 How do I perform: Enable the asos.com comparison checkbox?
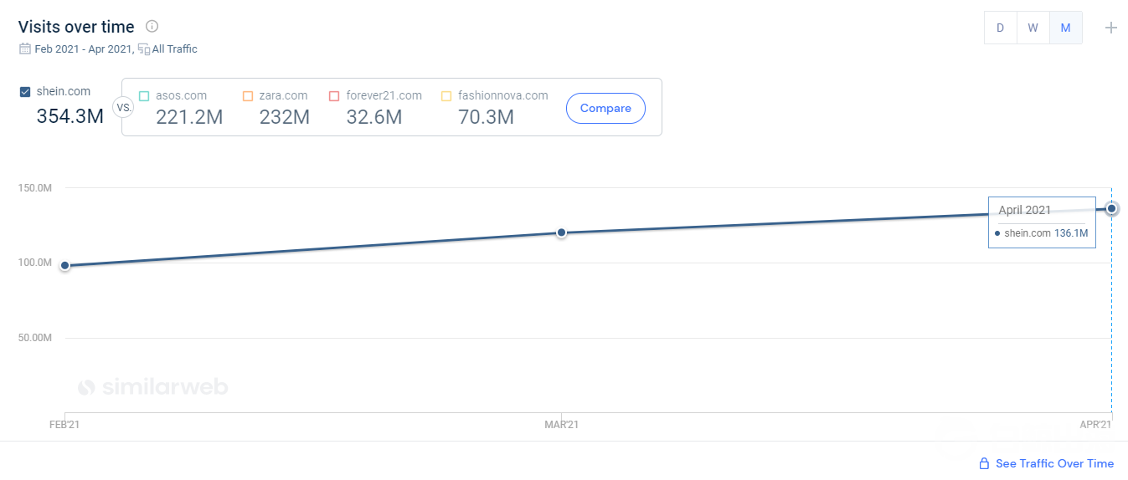point(144,96)
